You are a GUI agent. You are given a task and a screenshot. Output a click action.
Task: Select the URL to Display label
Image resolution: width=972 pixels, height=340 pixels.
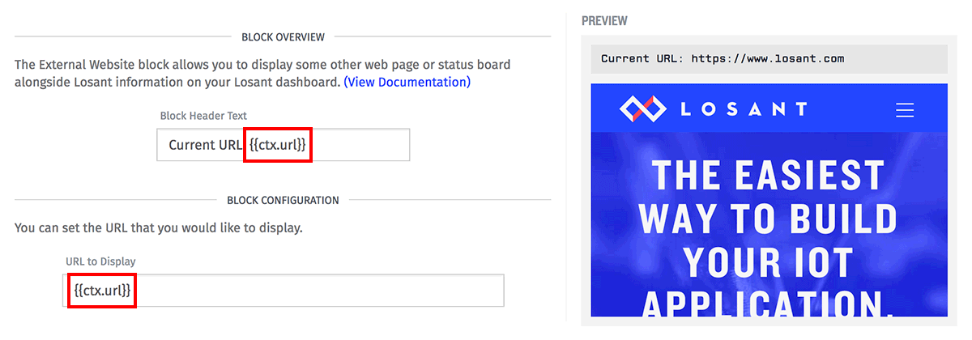coord(100,261)
